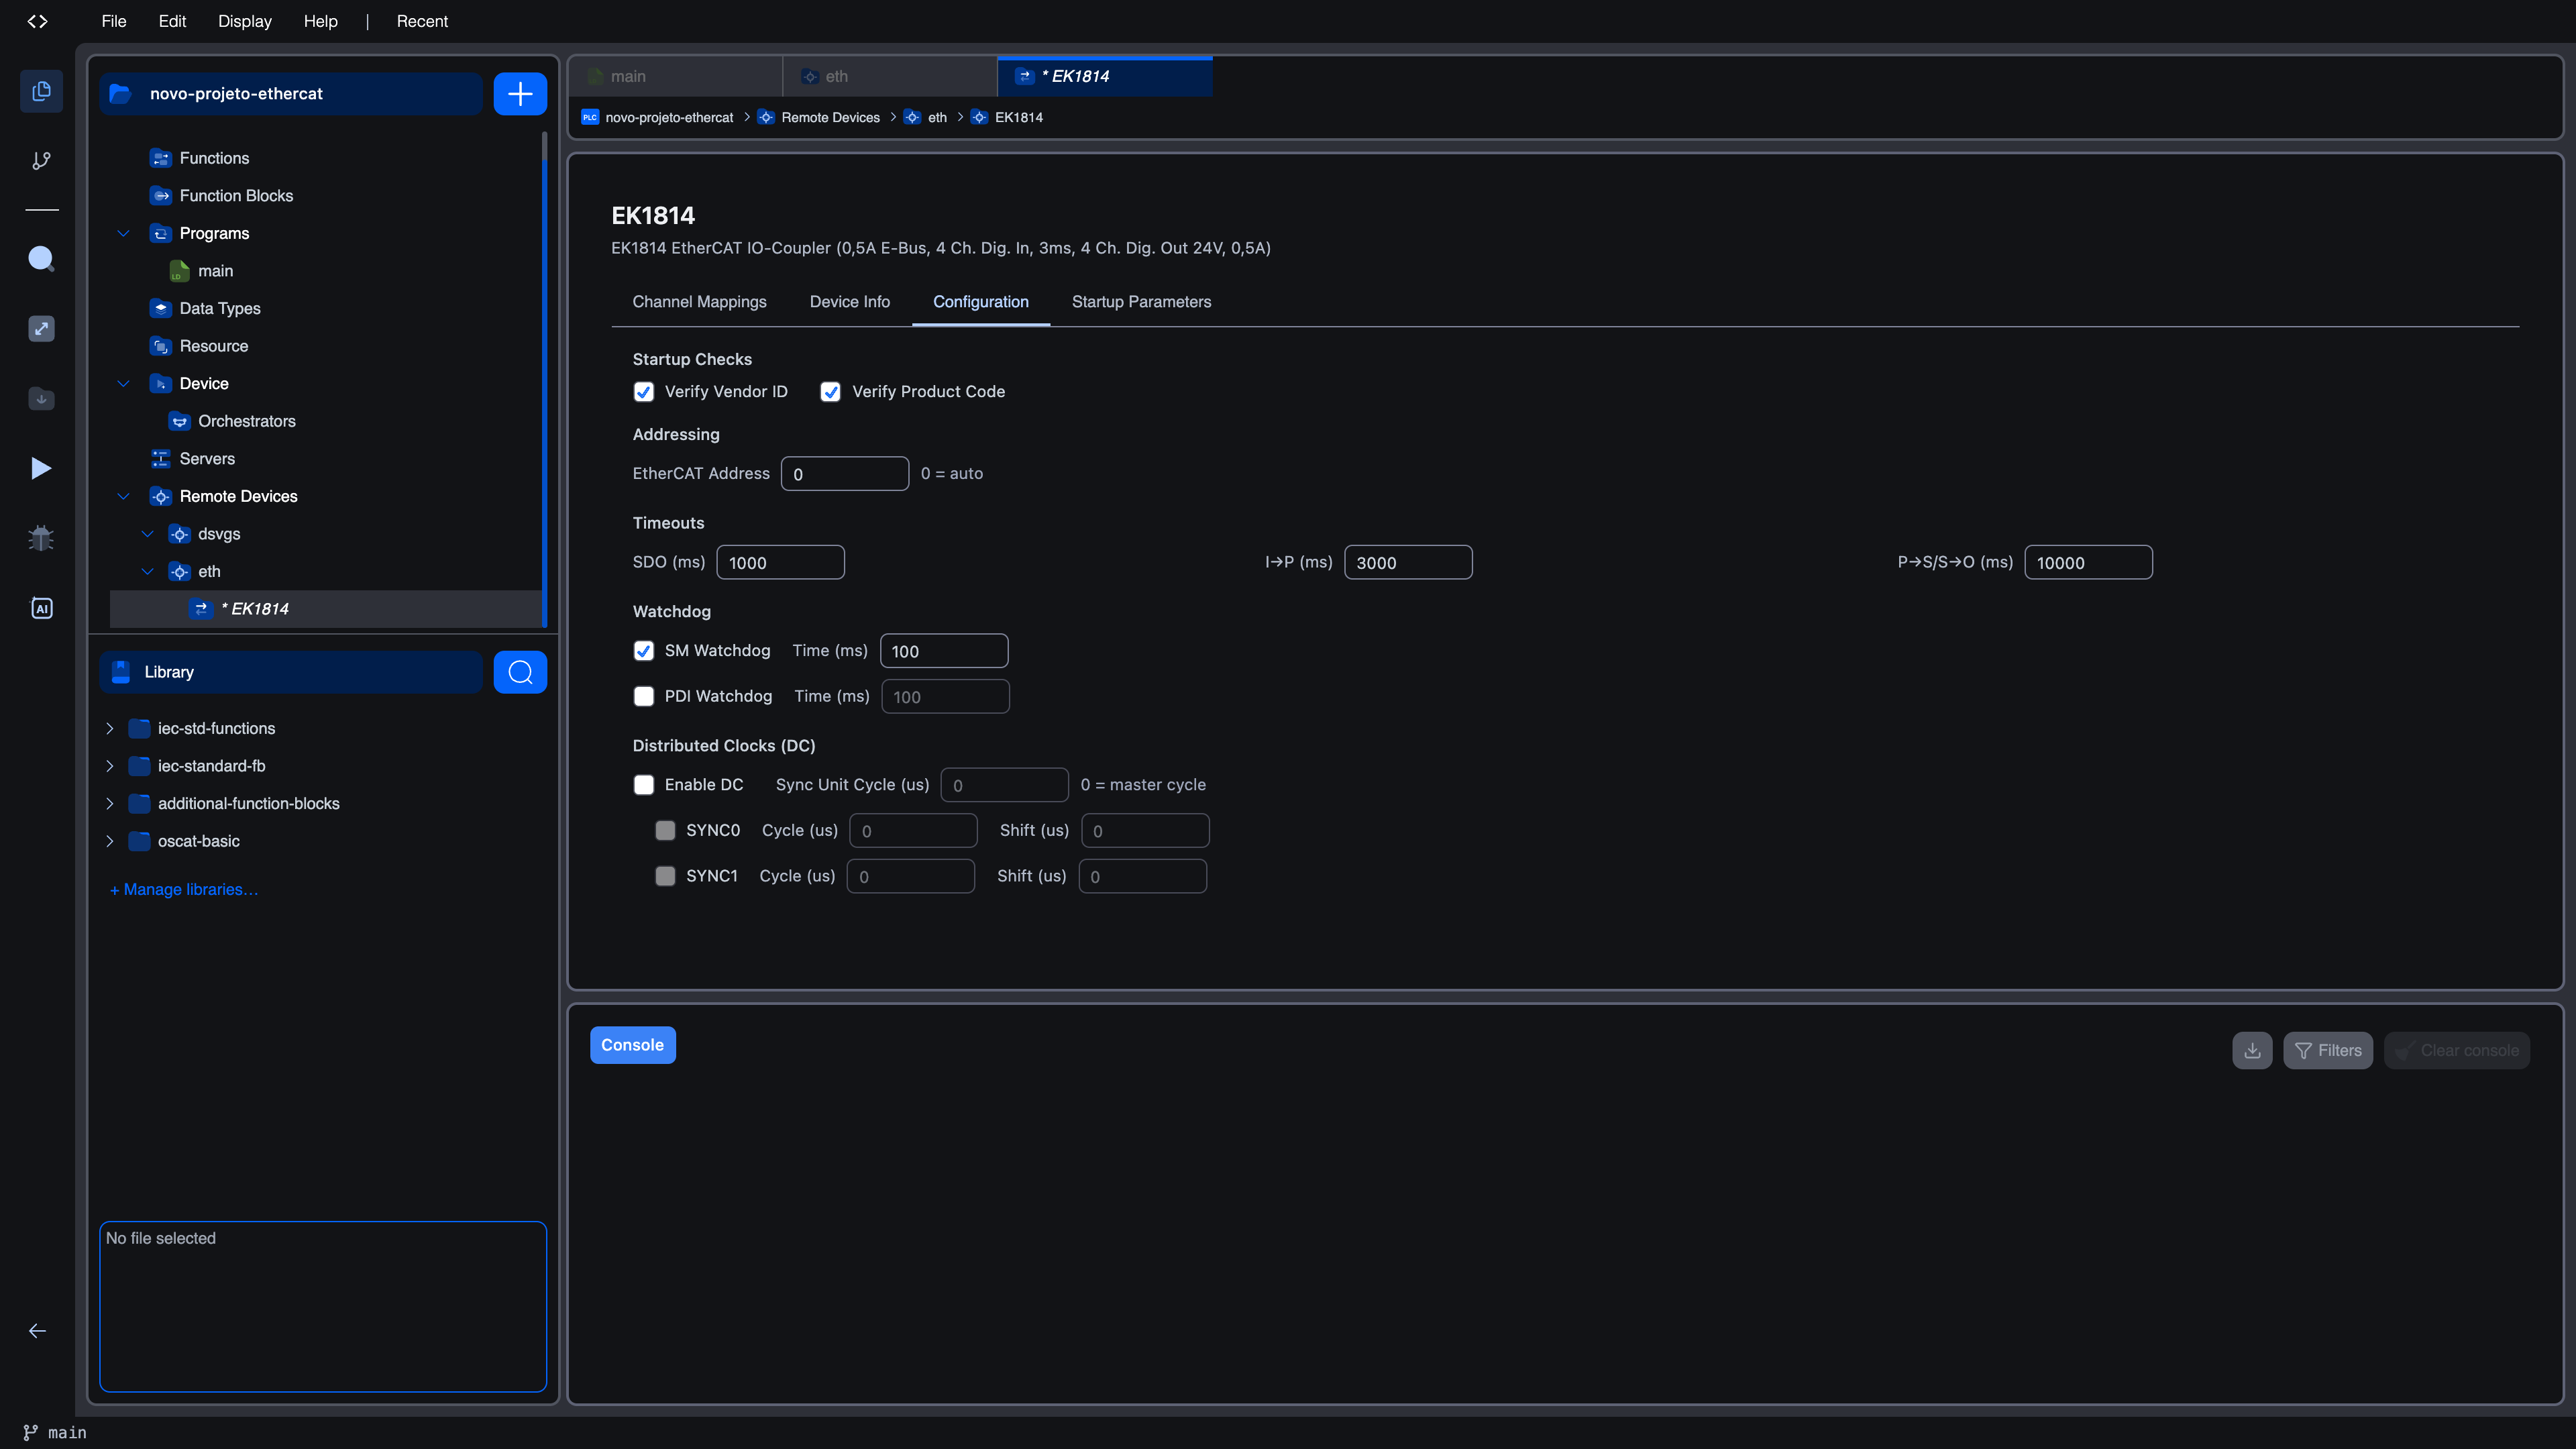Click the EtherCAT Address input field

(x=844, y=474)
